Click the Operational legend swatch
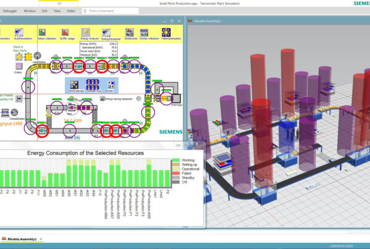This screenshot has height=249, width=370. click(176, 169)
